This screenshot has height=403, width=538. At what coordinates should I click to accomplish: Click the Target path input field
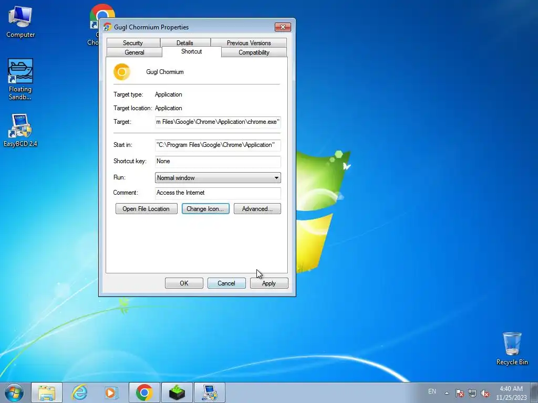[218, 122]
